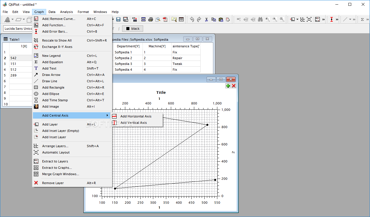This screenshot has width=370, height=217.
Task: Expand the overflow chevron after line tool
Action: click(354, 19)
